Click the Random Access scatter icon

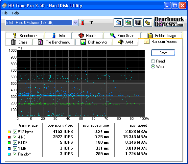147,42
